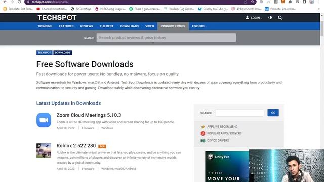Open Graphy YouTube bookmark

213,9
